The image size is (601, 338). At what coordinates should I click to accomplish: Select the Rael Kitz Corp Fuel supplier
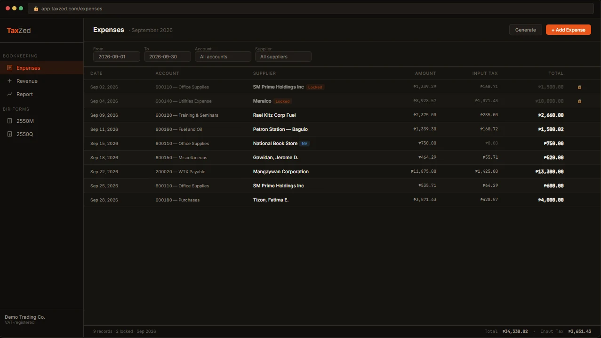pyautogui.click(x=274, y=115)
